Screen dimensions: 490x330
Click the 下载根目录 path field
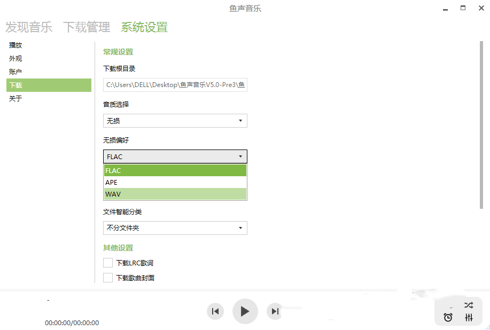(x=175, y=85)
